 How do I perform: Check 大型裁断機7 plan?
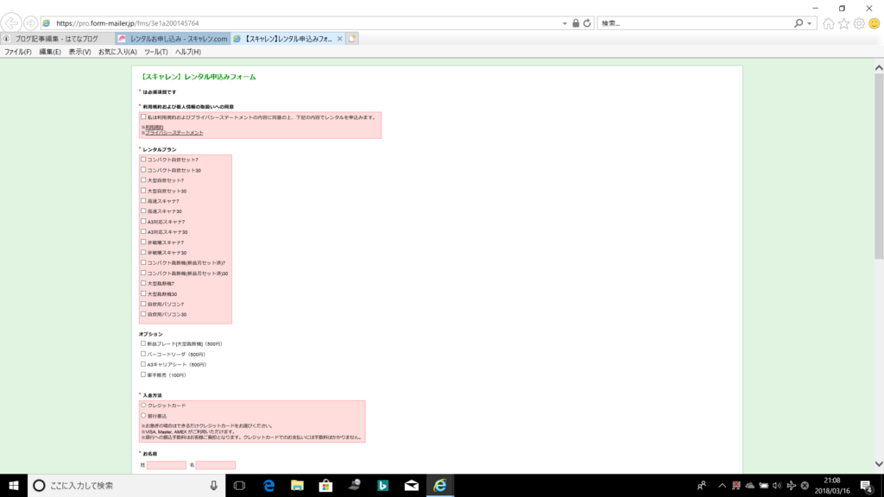(143, 283)
